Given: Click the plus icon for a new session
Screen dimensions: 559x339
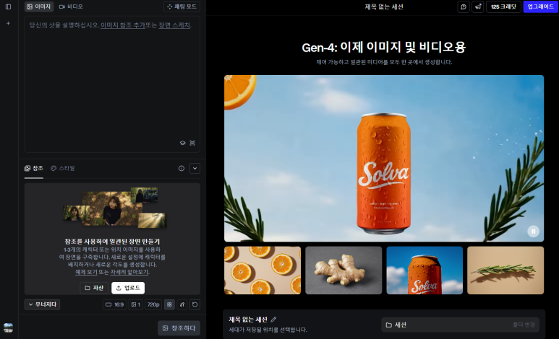Looking at the screenshot, I should click(8, 24).
